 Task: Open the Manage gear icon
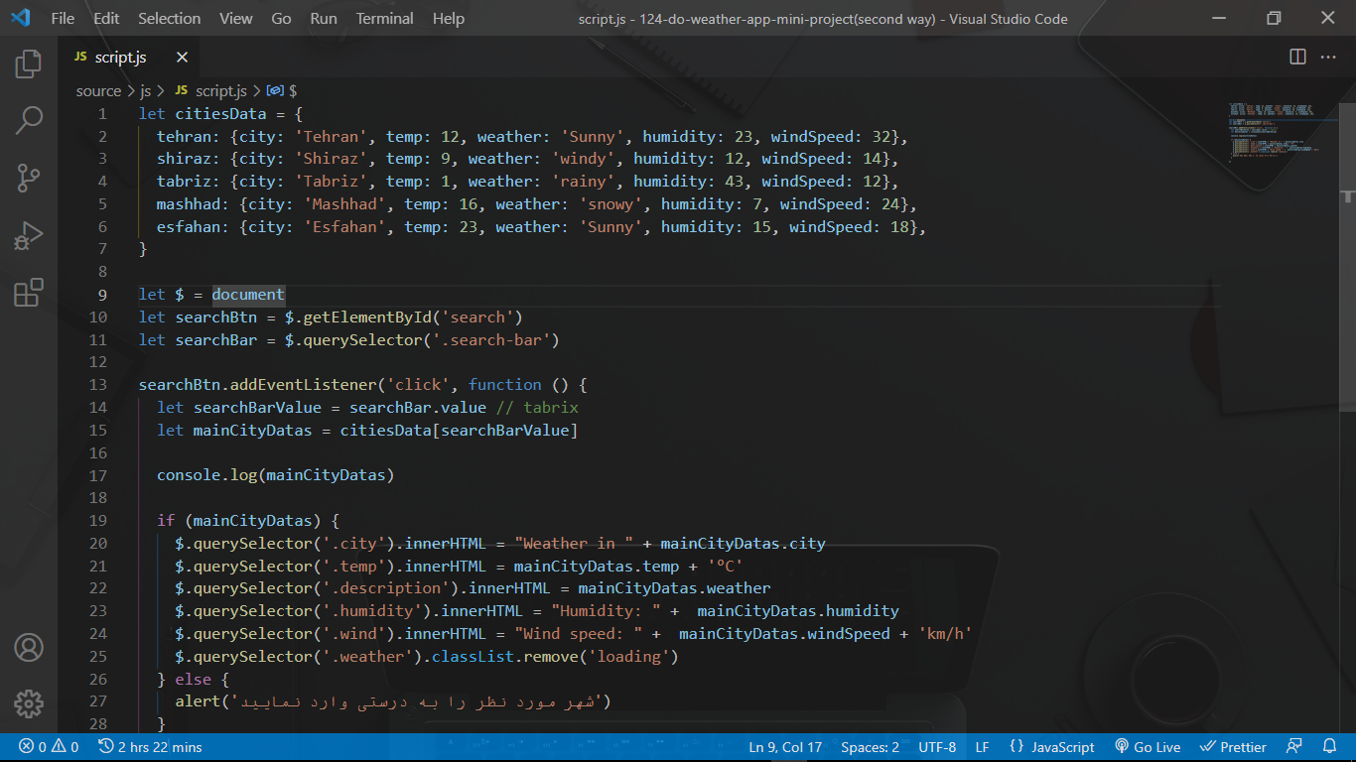(x=29, y=704)
